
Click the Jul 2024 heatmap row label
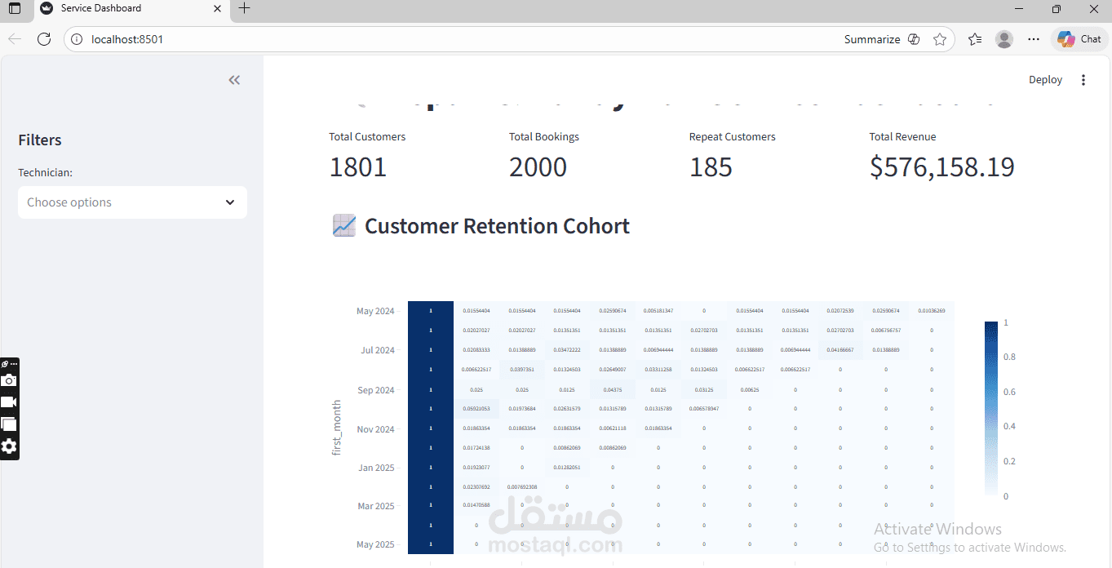point(377,350)
